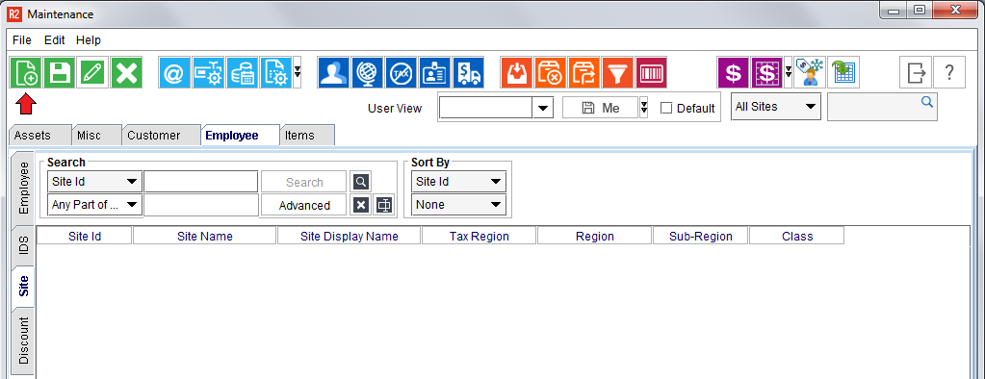Click the Sub-Region column header
The height and width of the screenshot is (379, 985).
coord(700,236)
